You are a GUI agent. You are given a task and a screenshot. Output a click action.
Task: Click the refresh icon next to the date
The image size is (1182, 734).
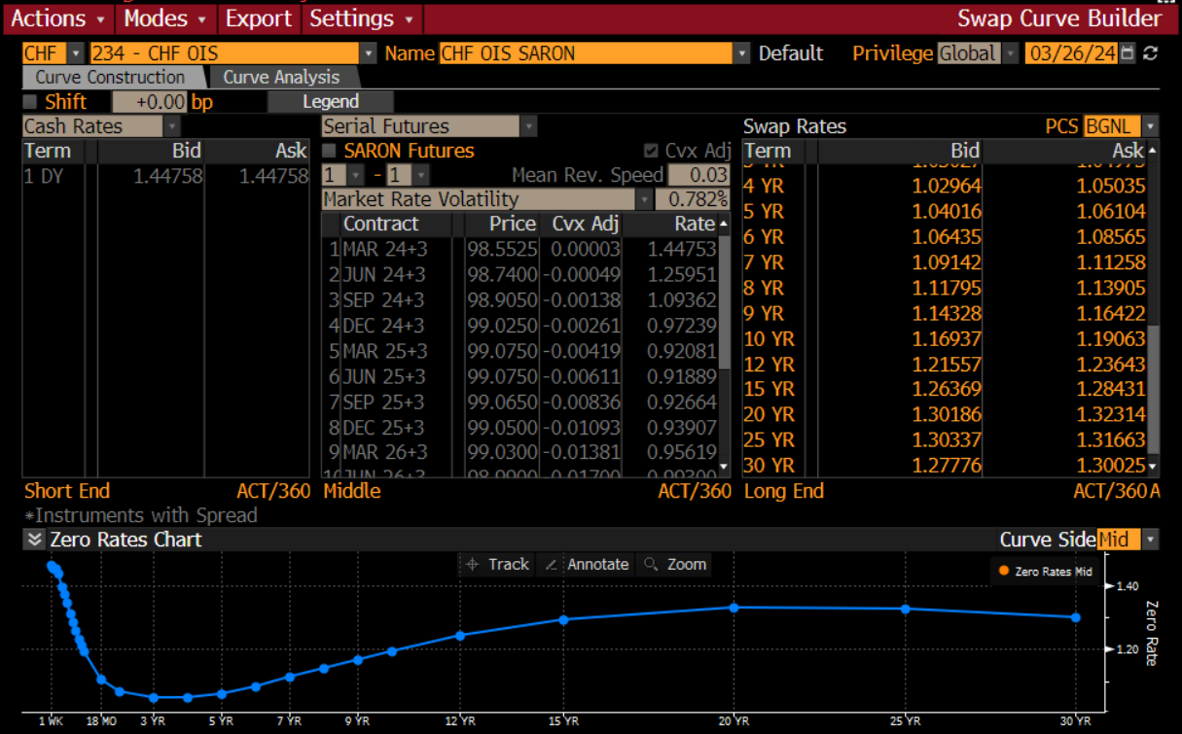tap(1151, 53)
